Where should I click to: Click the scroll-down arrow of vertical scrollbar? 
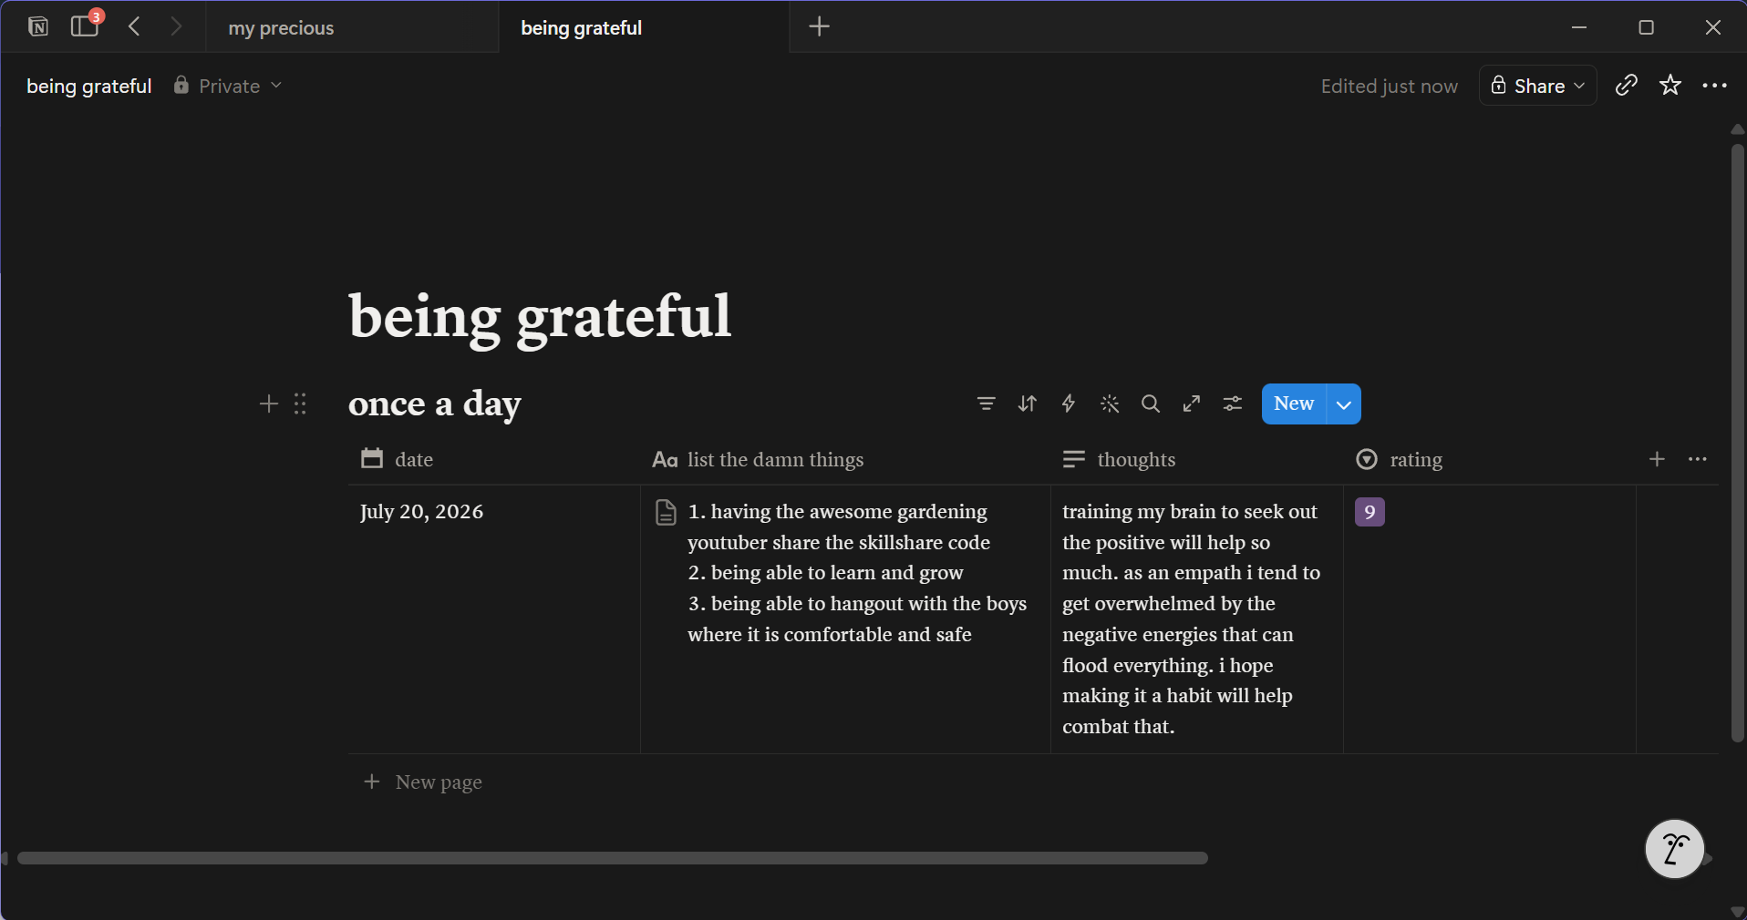(x=1738, y=912)
